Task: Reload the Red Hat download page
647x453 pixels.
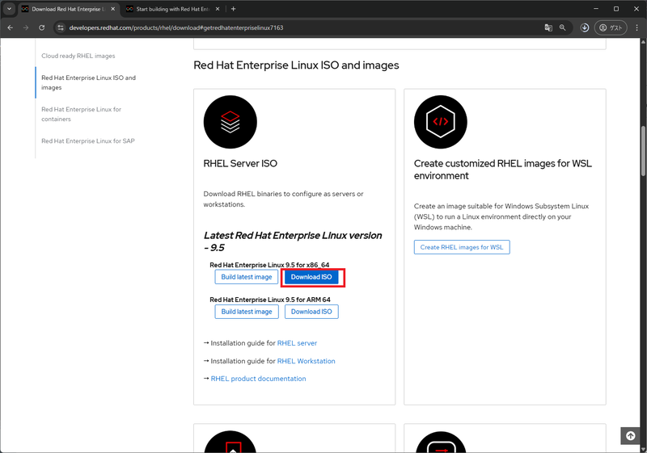Action: click(x=42, y=27)
